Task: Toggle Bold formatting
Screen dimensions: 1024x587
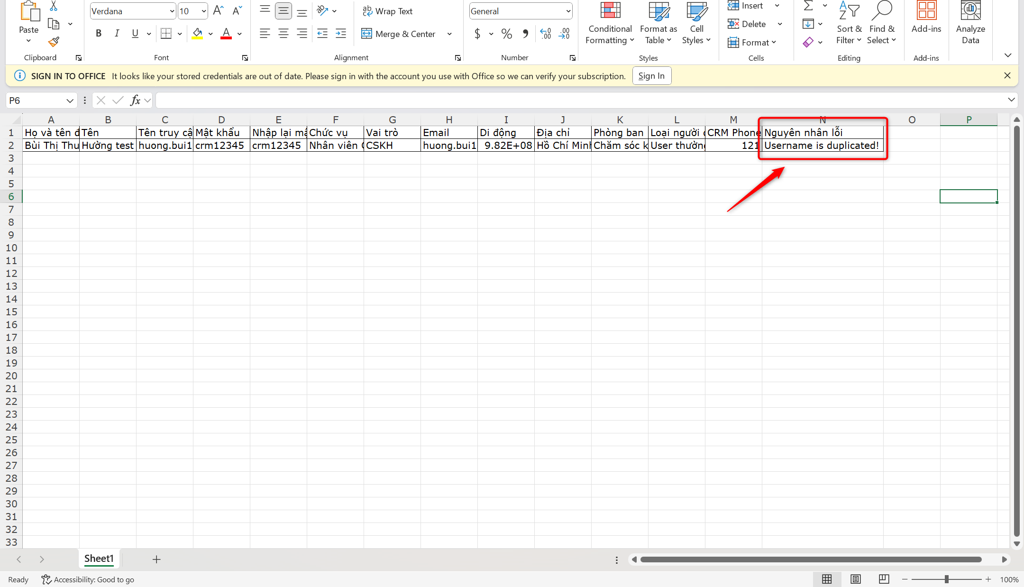Action: point(99,34)
